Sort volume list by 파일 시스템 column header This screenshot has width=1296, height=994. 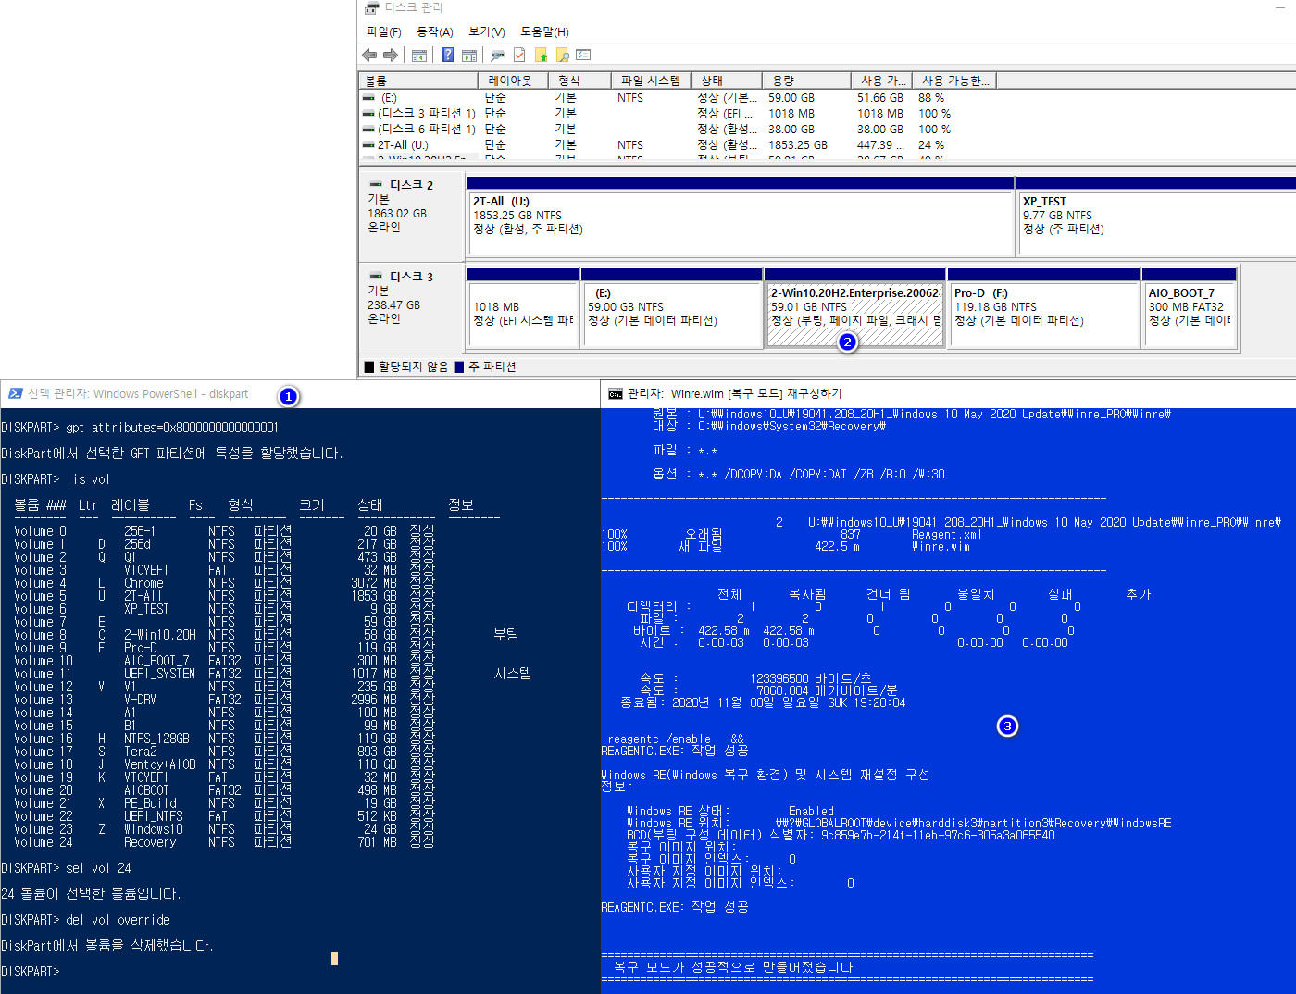pyautogui.click(x=651, y=81)
